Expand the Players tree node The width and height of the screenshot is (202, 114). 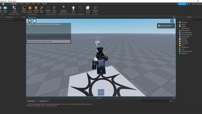pyautogui.click(x=177, y=24)
